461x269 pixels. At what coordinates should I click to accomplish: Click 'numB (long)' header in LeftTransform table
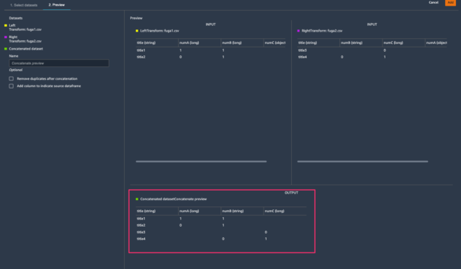click(x=242, y=43)
